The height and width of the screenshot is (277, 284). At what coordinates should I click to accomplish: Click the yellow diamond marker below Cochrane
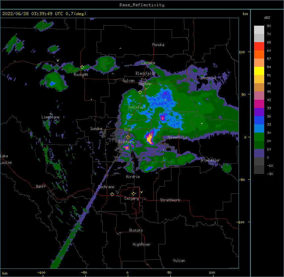click(112, 194)
